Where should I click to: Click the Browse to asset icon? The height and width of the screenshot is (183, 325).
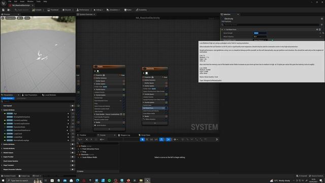click(9, 10)
